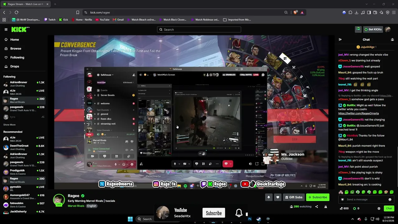Image resolution: width=398 pixels, height=224 pixels.
Task: Toggle the browser sidebar panel icon
Action: pyautogui.click(x=369, y=12)
